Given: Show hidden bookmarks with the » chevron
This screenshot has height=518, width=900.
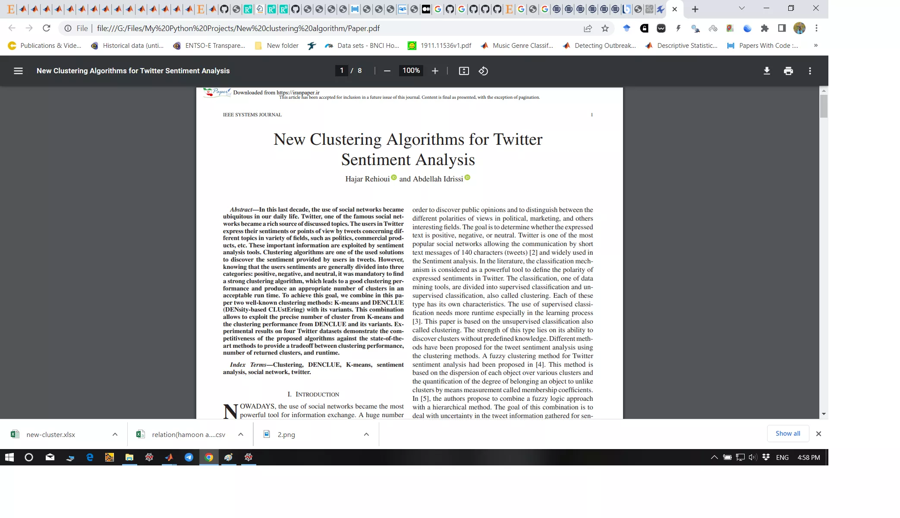Looking at the screenshot, I should [816, 46].
